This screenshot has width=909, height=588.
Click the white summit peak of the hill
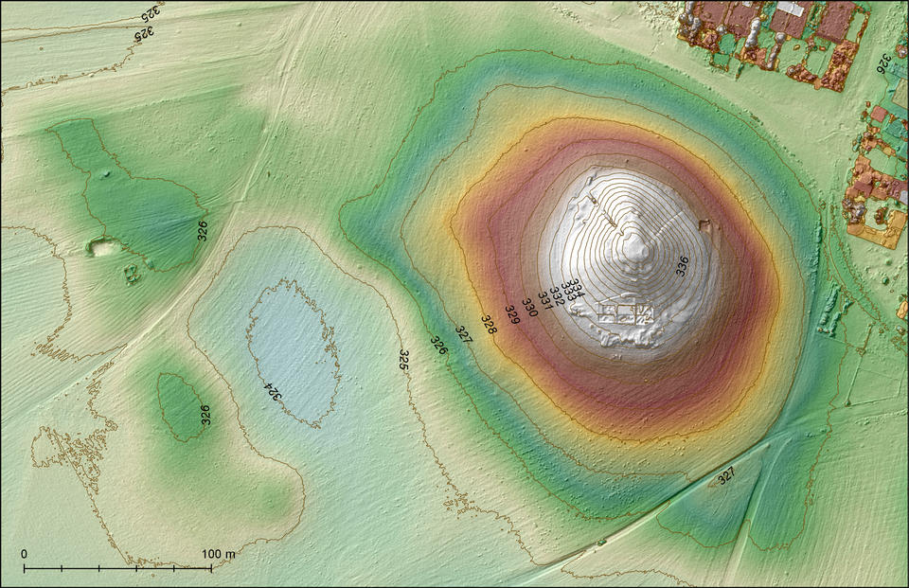(636, 248)
